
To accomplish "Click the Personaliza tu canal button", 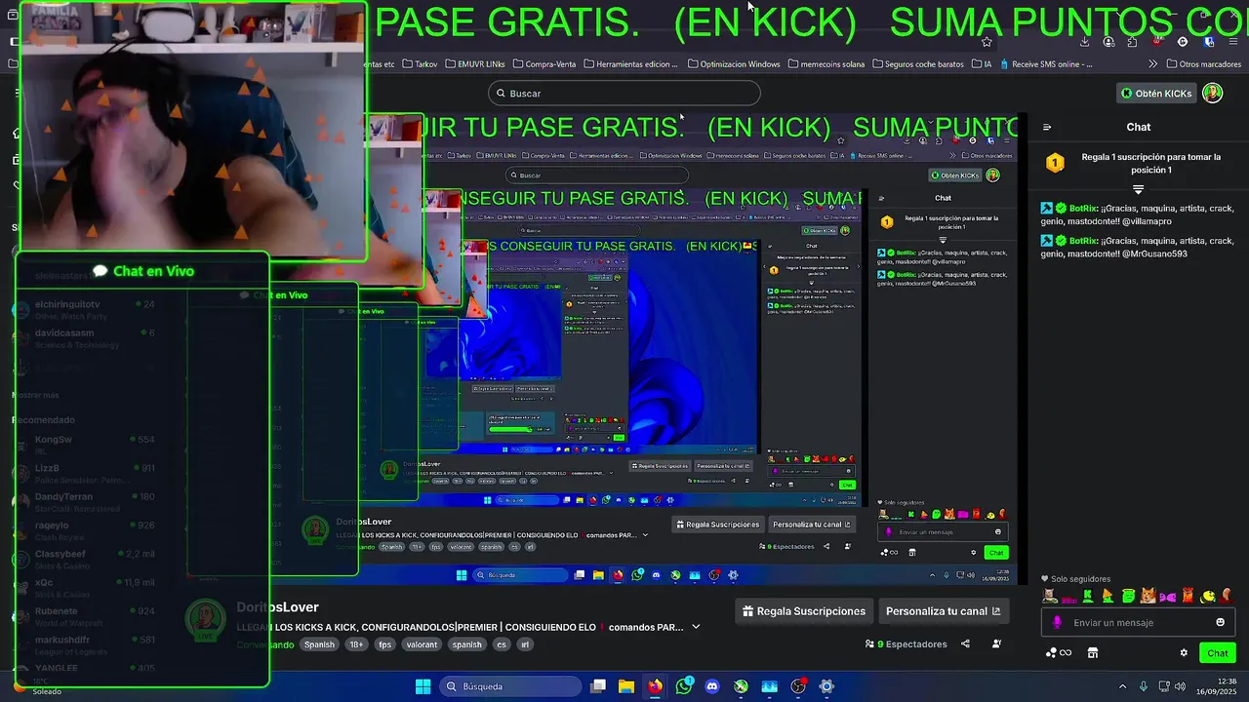I will point(943,611).
